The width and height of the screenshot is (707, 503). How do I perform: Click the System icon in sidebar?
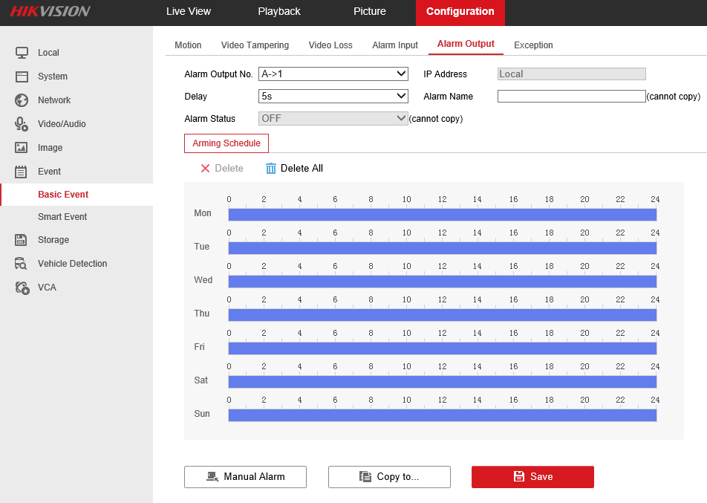tap(22, 77)
